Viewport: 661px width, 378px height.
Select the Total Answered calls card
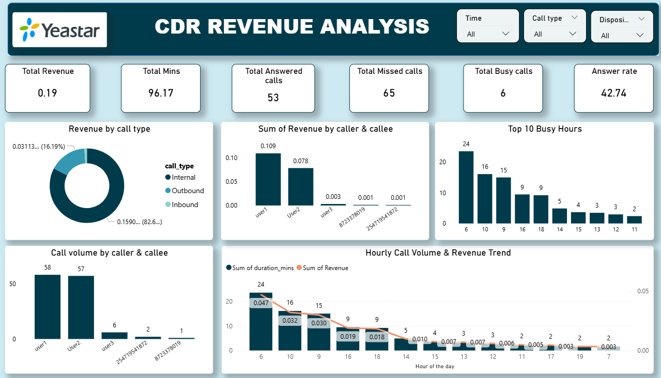point(273,88)
